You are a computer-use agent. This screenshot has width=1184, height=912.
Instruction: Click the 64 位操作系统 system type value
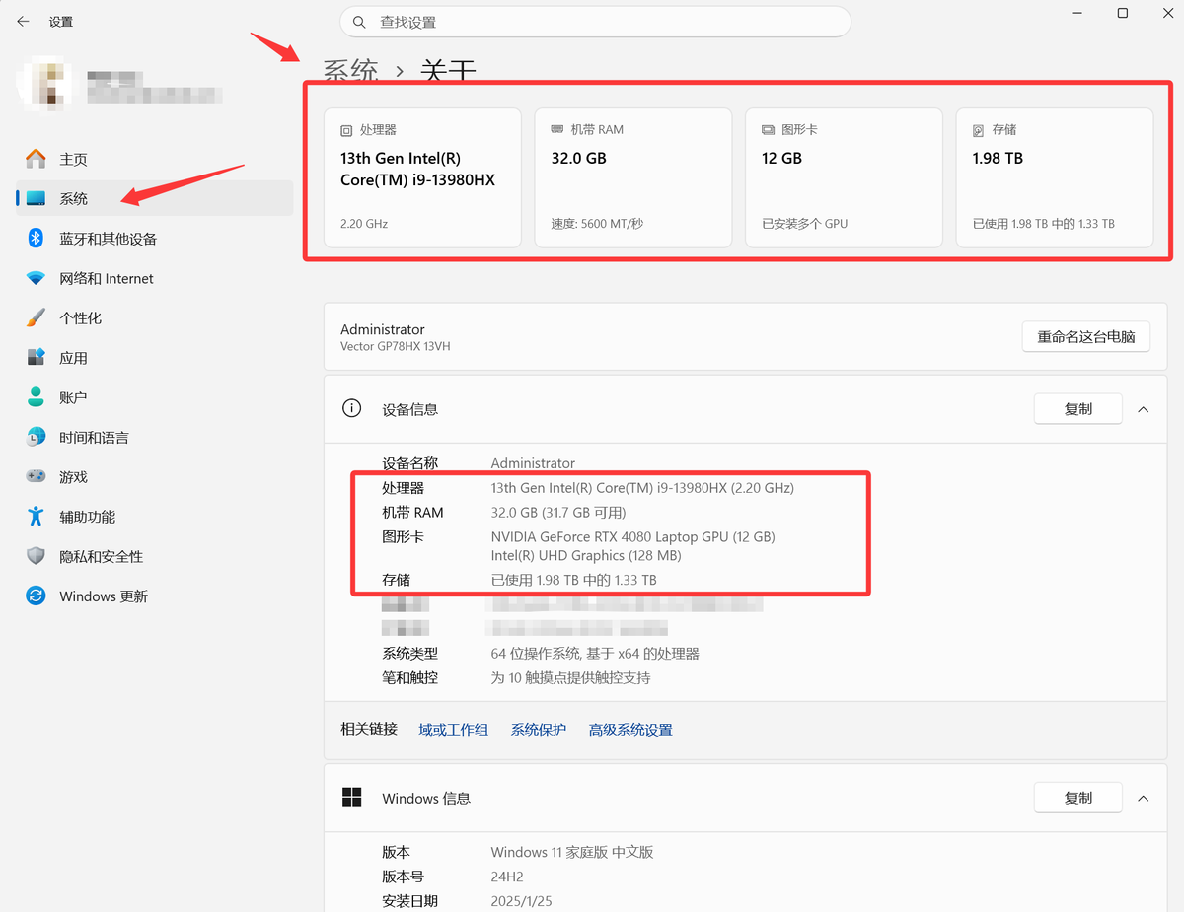pyautogui.click(x=595, y=653)
